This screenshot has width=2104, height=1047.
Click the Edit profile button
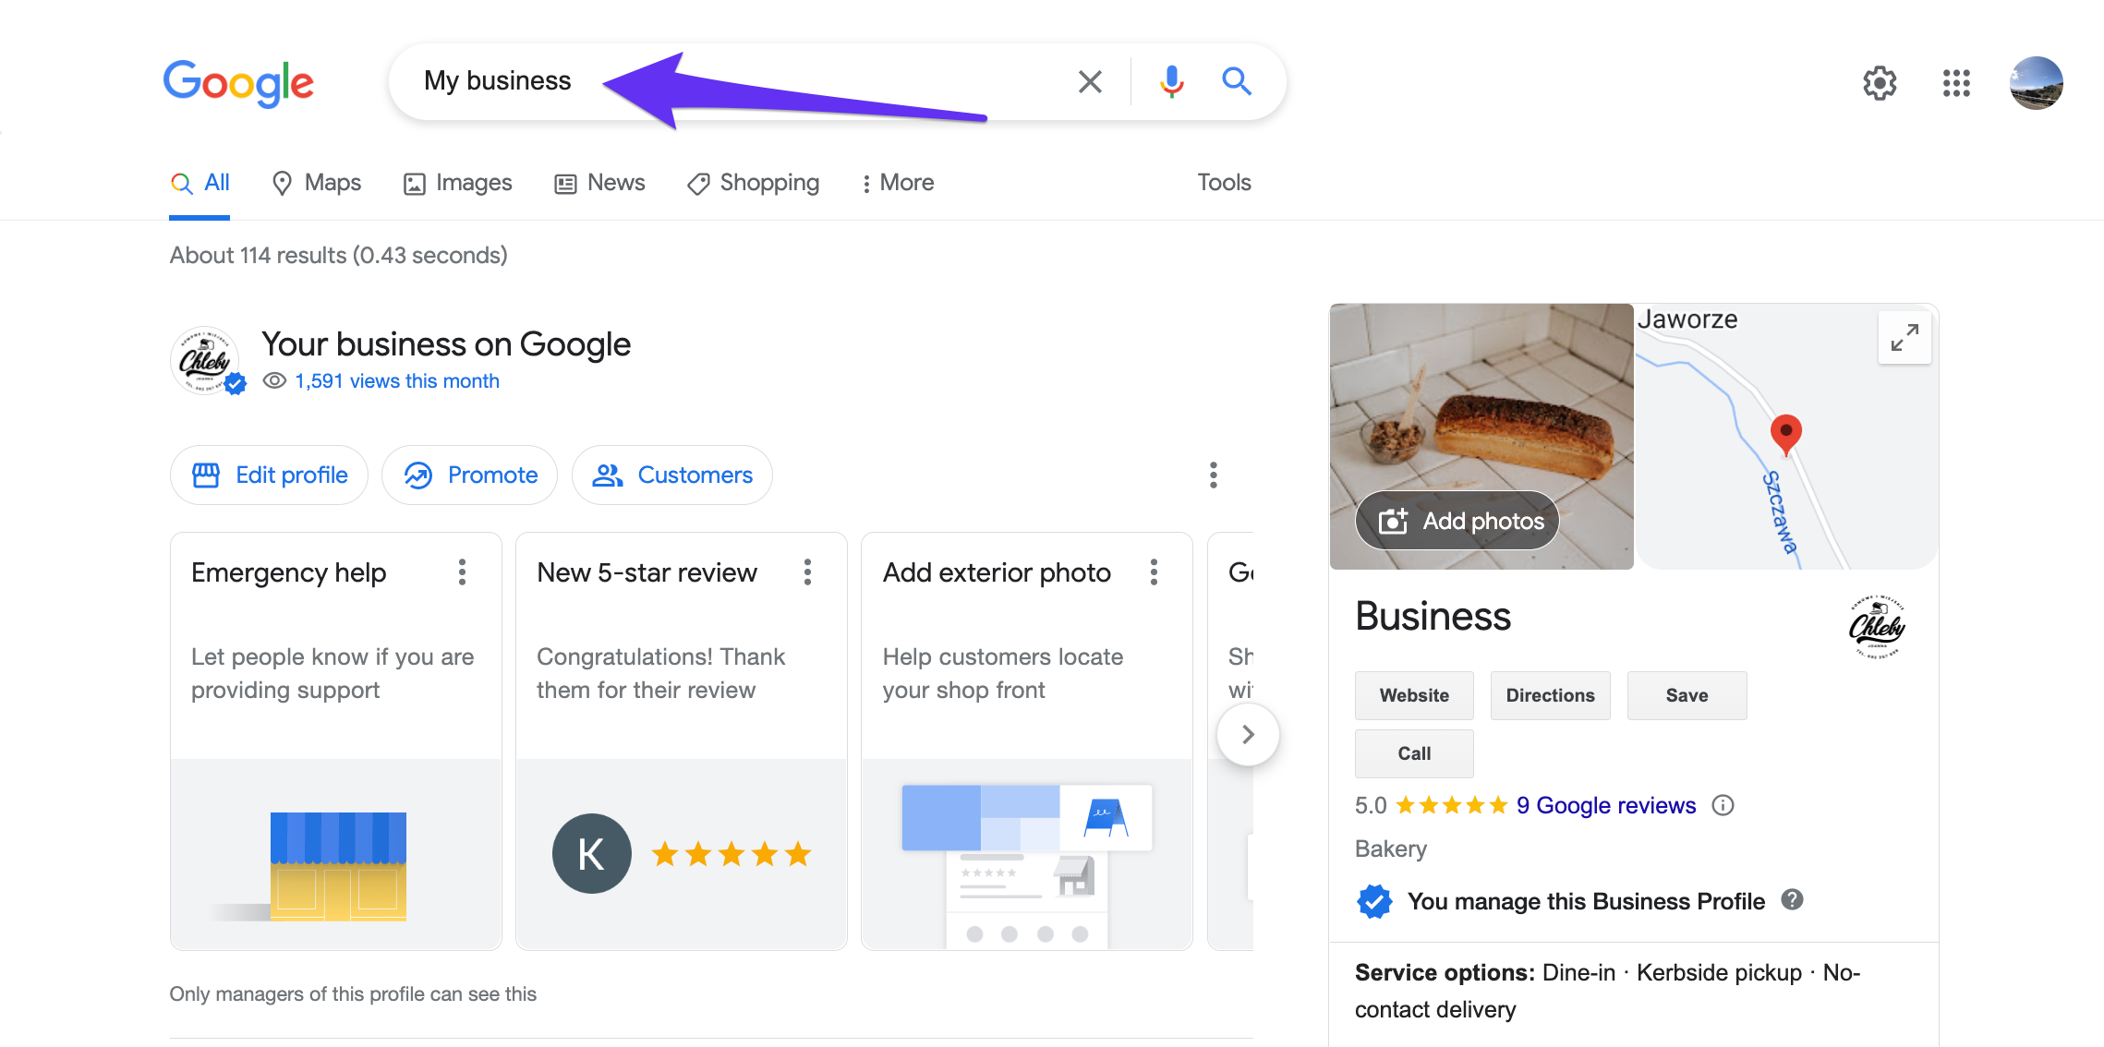point(270,475)
